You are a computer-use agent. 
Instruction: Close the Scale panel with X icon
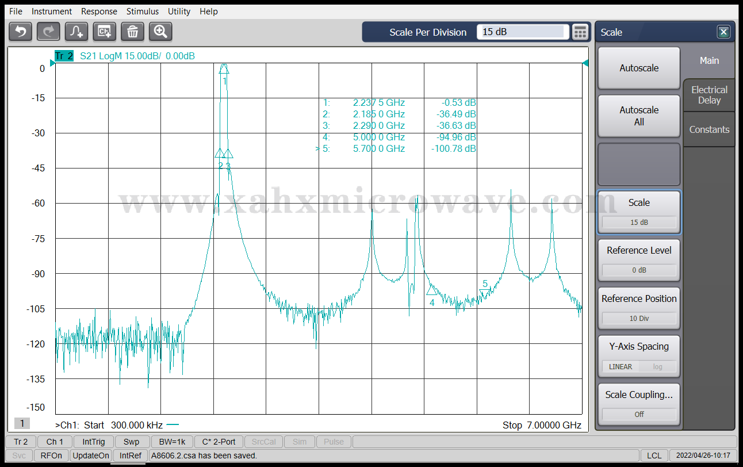[723, 32]
